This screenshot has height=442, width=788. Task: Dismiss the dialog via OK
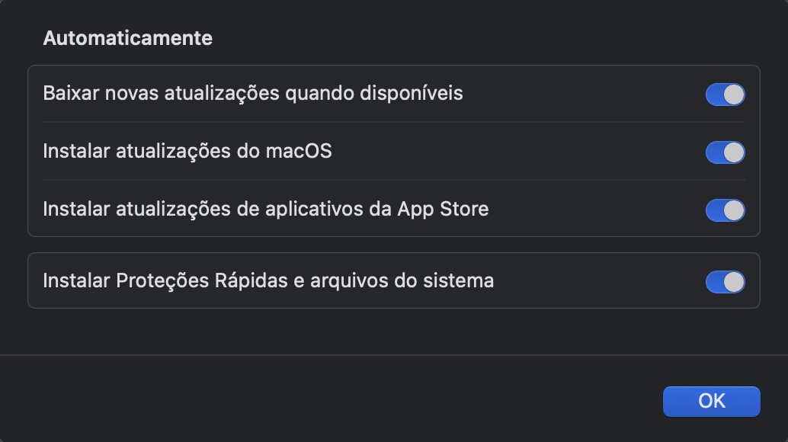pos(710,401)
